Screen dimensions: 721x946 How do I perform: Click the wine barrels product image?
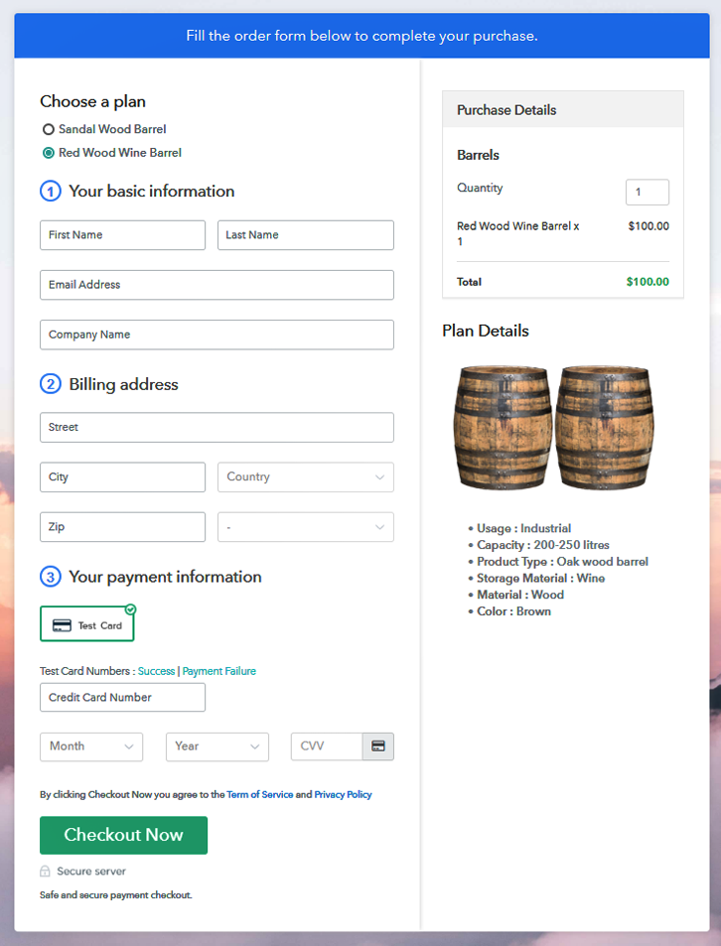[554, 427]
